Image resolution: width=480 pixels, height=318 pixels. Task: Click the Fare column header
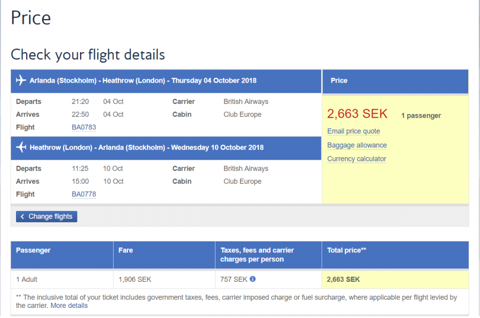point(126,250)
